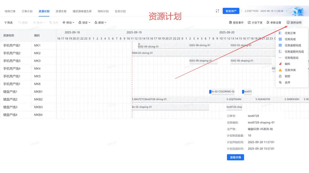Switch to the 待排订单 tab

(x=10, y=11)
